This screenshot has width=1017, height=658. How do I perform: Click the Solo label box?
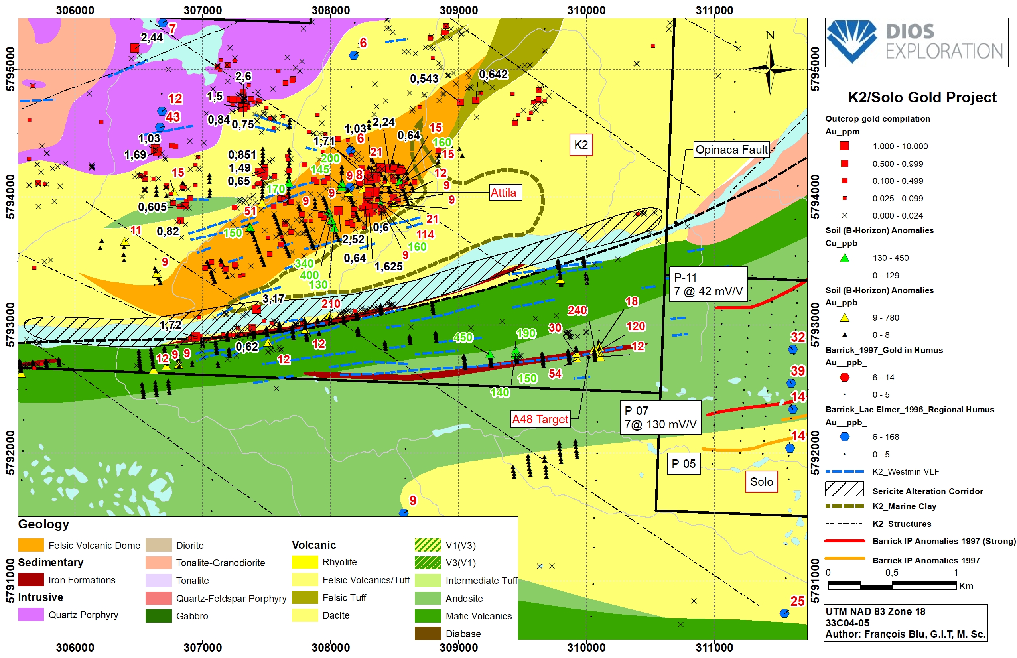pyautogui.click(x=761, y=482)
